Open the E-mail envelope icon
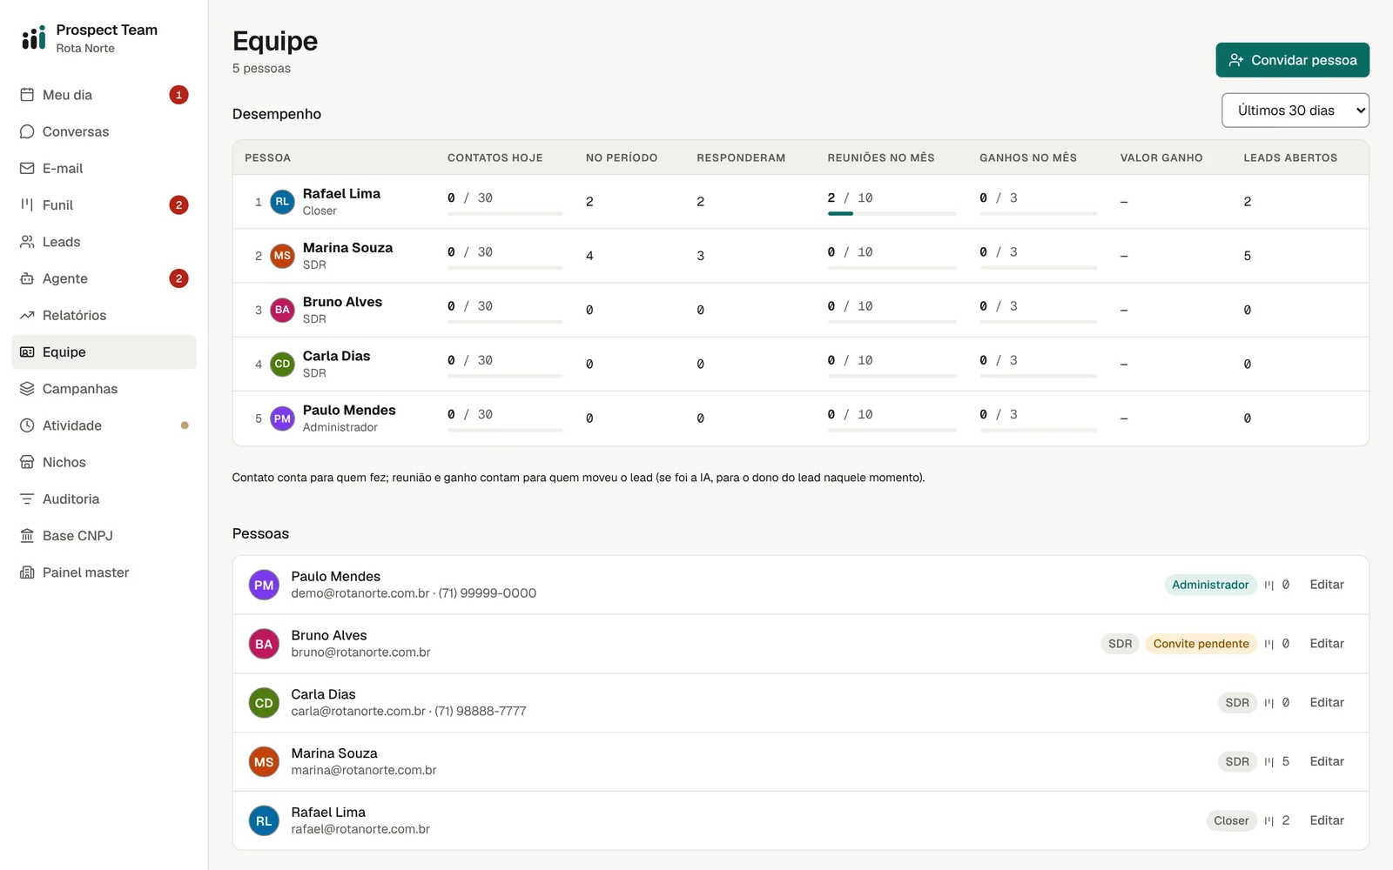This screenshot has width=1393, height=870. (27, 168)
